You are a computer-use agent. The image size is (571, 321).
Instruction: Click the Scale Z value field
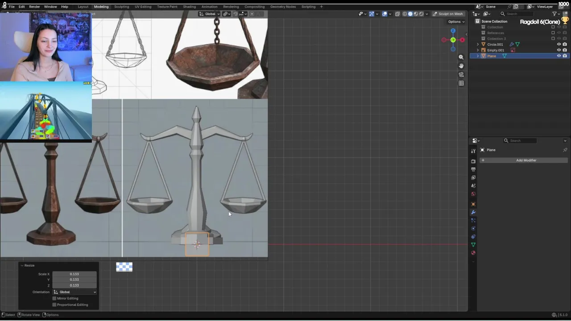coord(74,285)
